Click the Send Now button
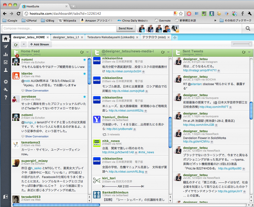Image resolution: width=254 pixels, height=207 pixels. (125, 29)
